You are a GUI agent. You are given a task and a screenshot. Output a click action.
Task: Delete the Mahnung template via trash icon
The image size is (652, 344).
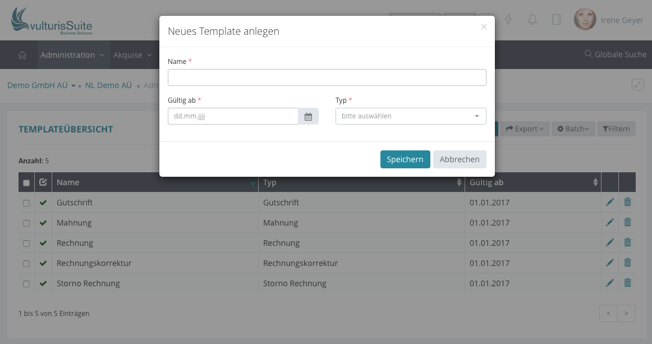[x=627, y=223]
